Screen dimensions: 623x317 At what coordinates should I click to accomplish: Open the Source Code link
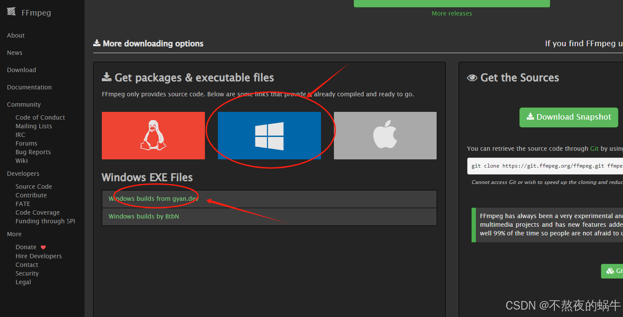pos(34,187)
